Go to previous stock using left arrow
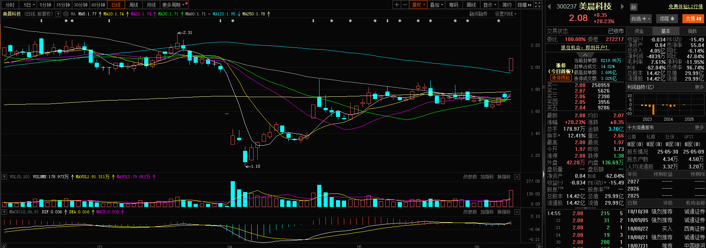706x248 pixels. (x=549, y=7)
